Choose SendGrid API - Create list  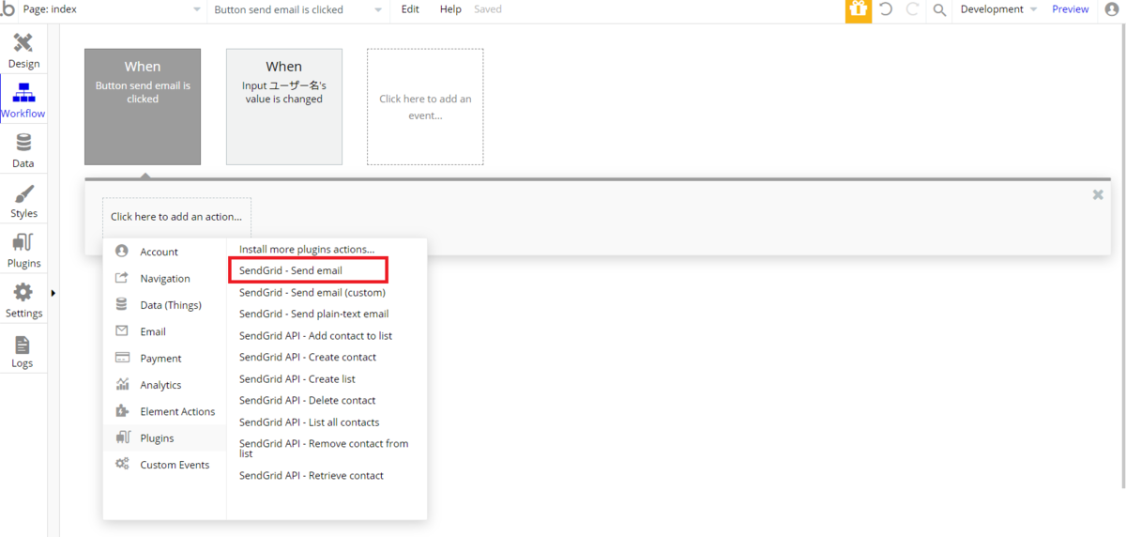pyautogui.click(x=297, y=378)
